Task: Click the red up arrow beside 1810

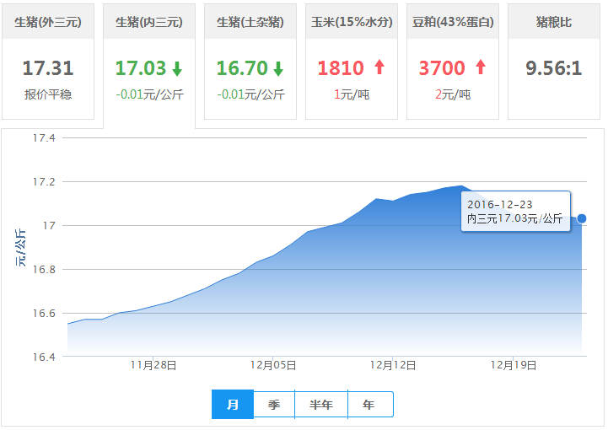Action: click(379, 67)
